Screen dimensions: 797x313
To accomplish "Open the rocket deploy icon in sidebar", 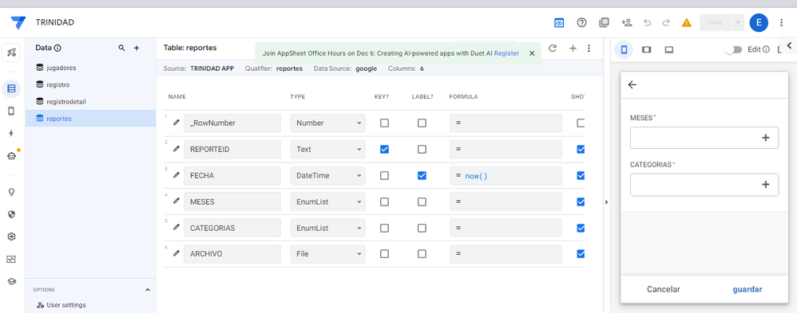I will click(11, 53).
